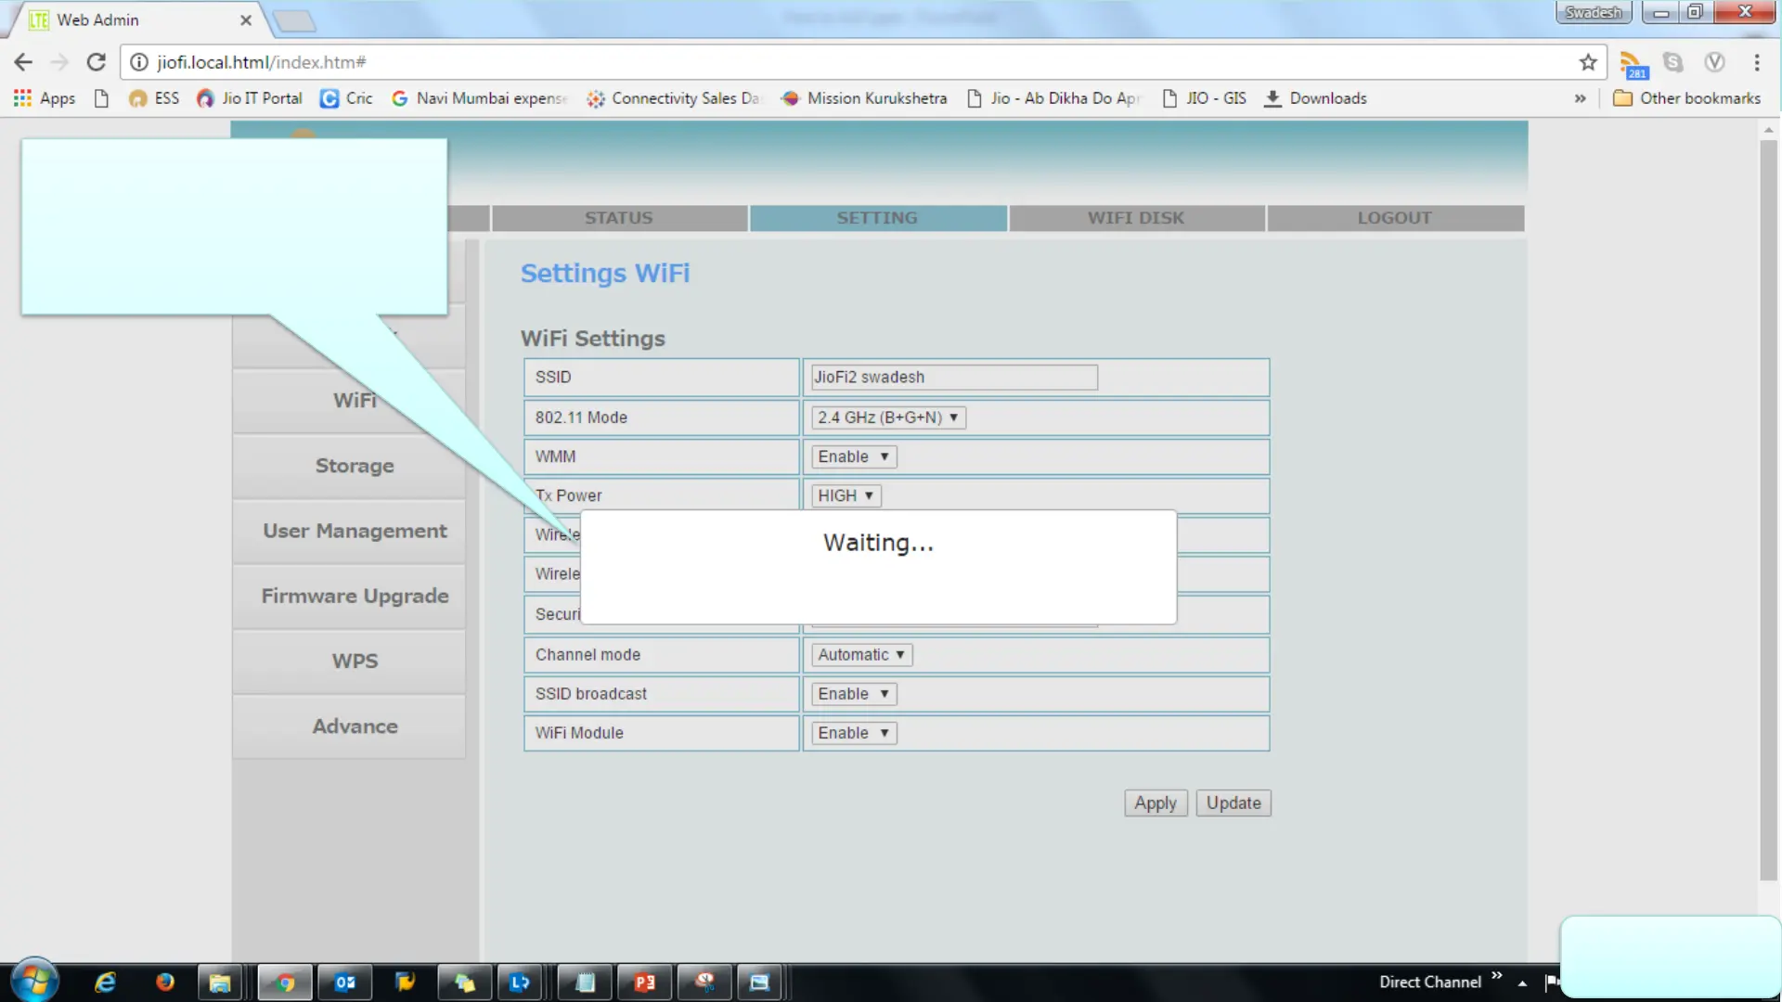Viewport: 1782px width, 1002px height.
Task: Open the Apps bookmarks shortcut
Action: tap(45, 98)
